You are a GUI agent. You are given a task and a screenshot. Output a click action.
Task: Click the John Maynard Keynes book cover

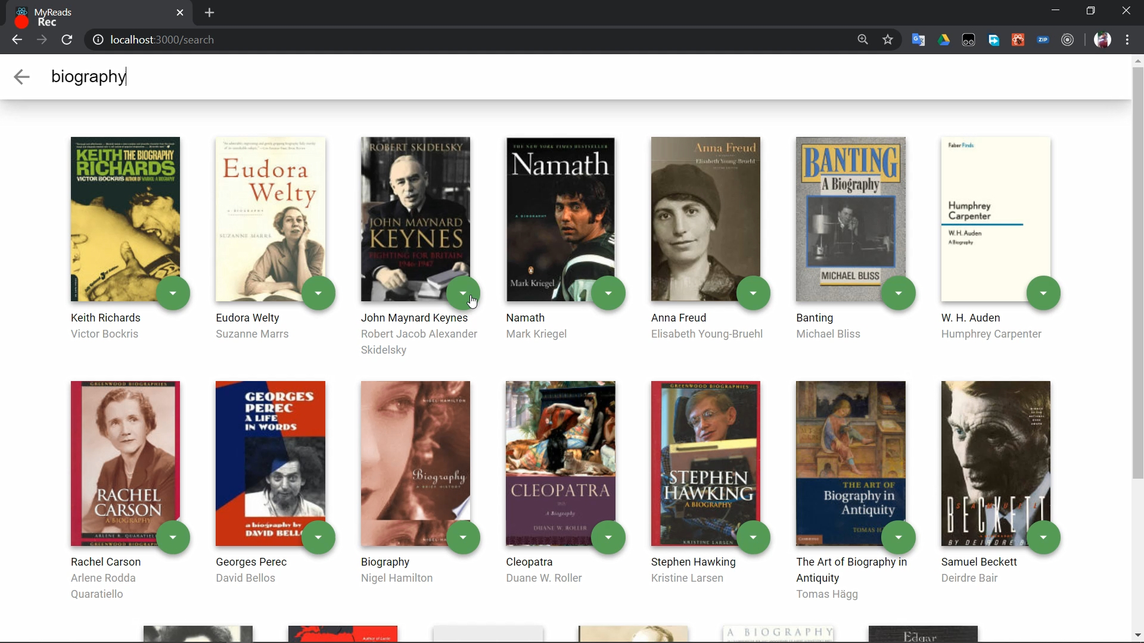click(415, 219)
